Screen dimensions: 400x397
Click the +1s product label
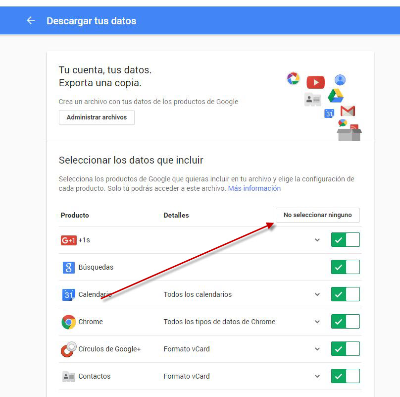click(x=84, y=240)
